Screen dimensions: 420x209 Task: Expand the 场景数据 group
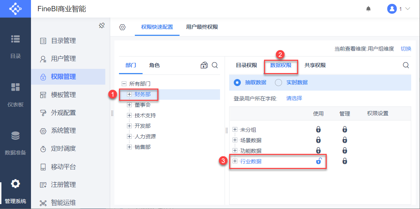[x=235, y=140]
